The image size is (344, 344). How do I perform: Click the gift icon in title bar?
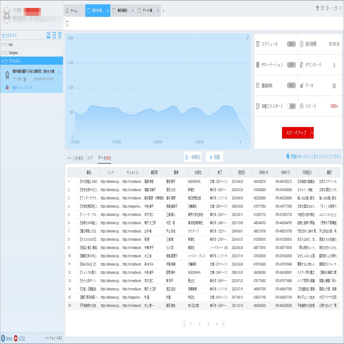coord(317,8)
